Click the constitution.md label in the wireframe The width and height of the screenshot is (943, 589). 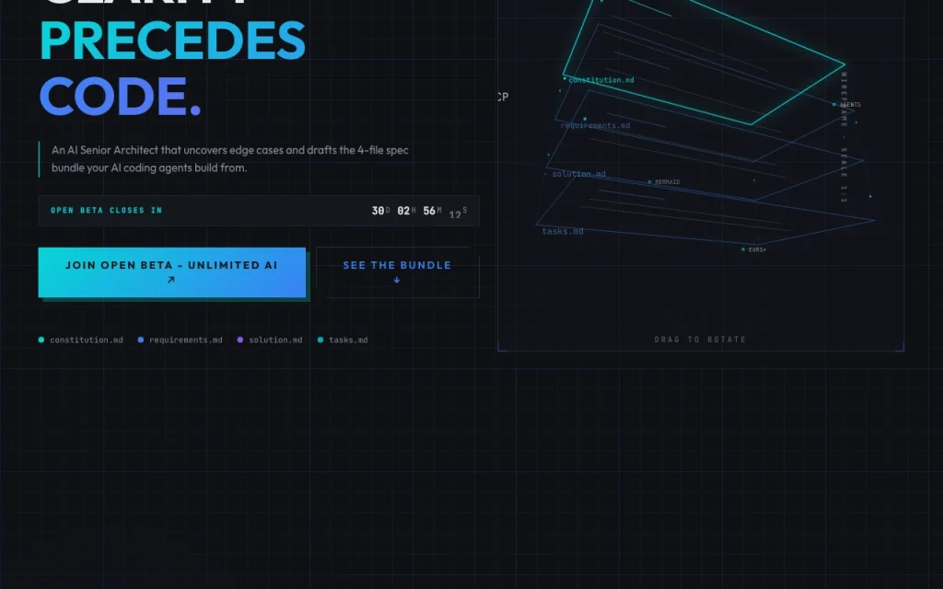click(600, 80)
